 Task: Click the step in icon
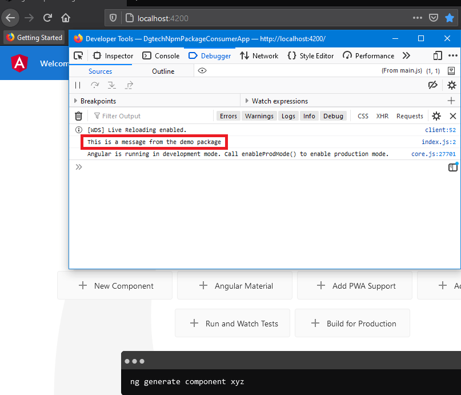point(112,85)
